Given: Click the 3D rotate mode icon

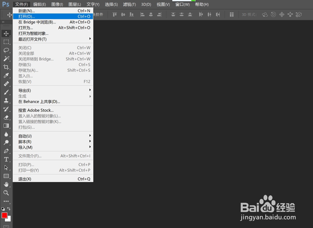Looking at the screenshot, I should click(x=265, y=15).
